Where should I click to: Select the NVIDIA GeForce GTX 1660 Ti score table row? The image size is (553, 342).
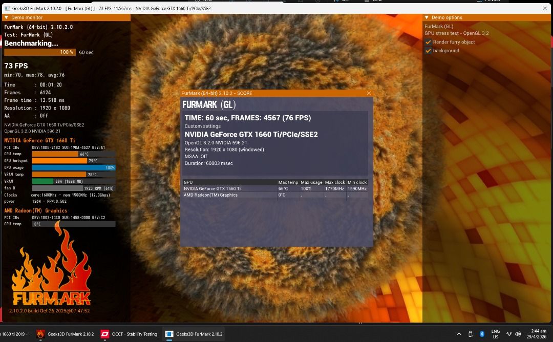point(275,188)
